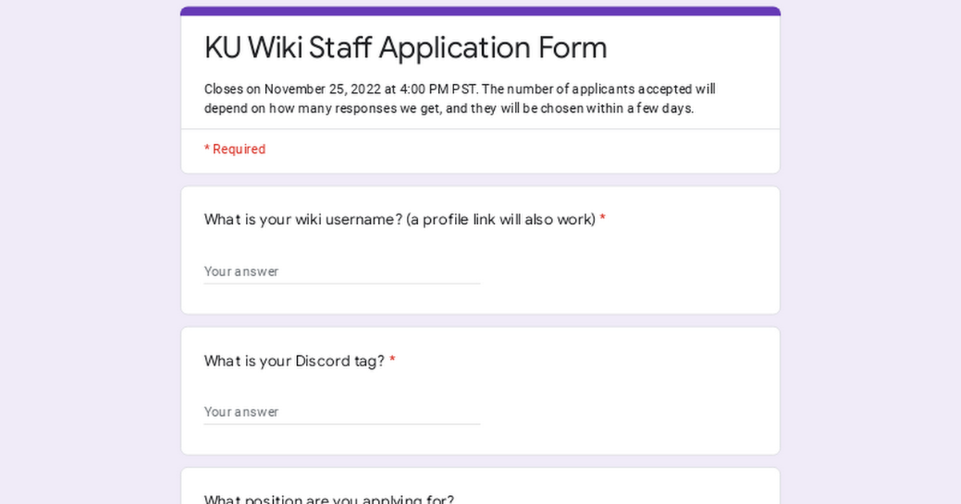The width and height of the screenshot is (961, 504).
Task: Click the underline beneath the wiki username field
Action: (342, 283)
